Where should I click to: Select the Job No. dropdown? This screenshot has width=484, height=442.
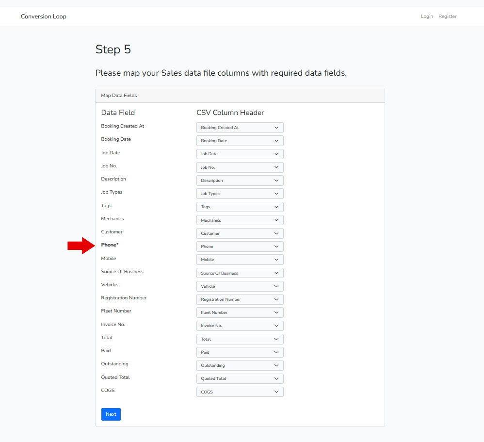[x=240, y=167]
